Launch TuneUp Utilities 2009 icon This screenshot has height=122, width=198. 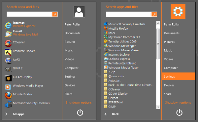[x=106, y=41]
